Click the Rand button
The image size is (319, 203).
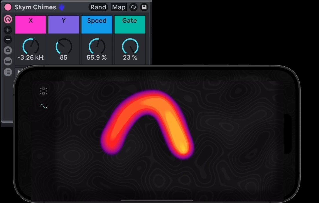point(98,7)
